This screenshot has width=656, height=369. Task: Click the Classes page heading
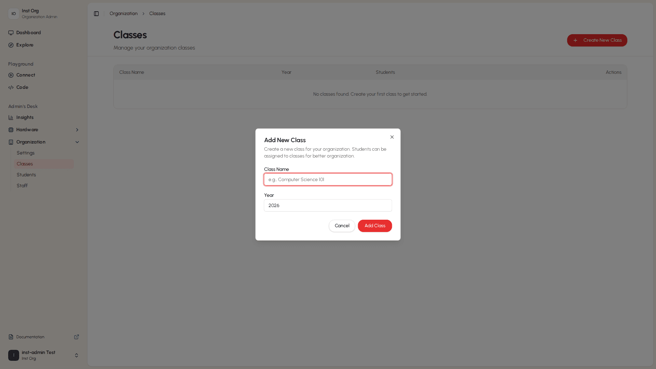coord(130,35)
